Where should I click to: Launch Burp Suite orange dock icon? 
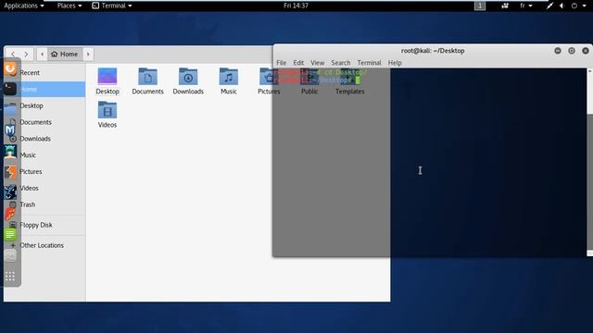[10, 172]
